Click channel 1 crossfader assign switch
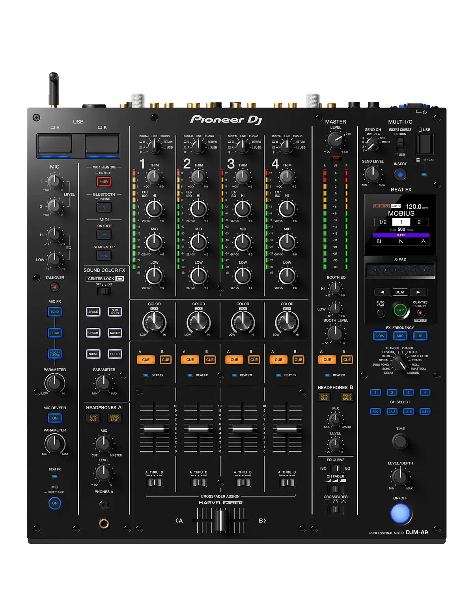 pyautogui.click(x=154, y=482)
